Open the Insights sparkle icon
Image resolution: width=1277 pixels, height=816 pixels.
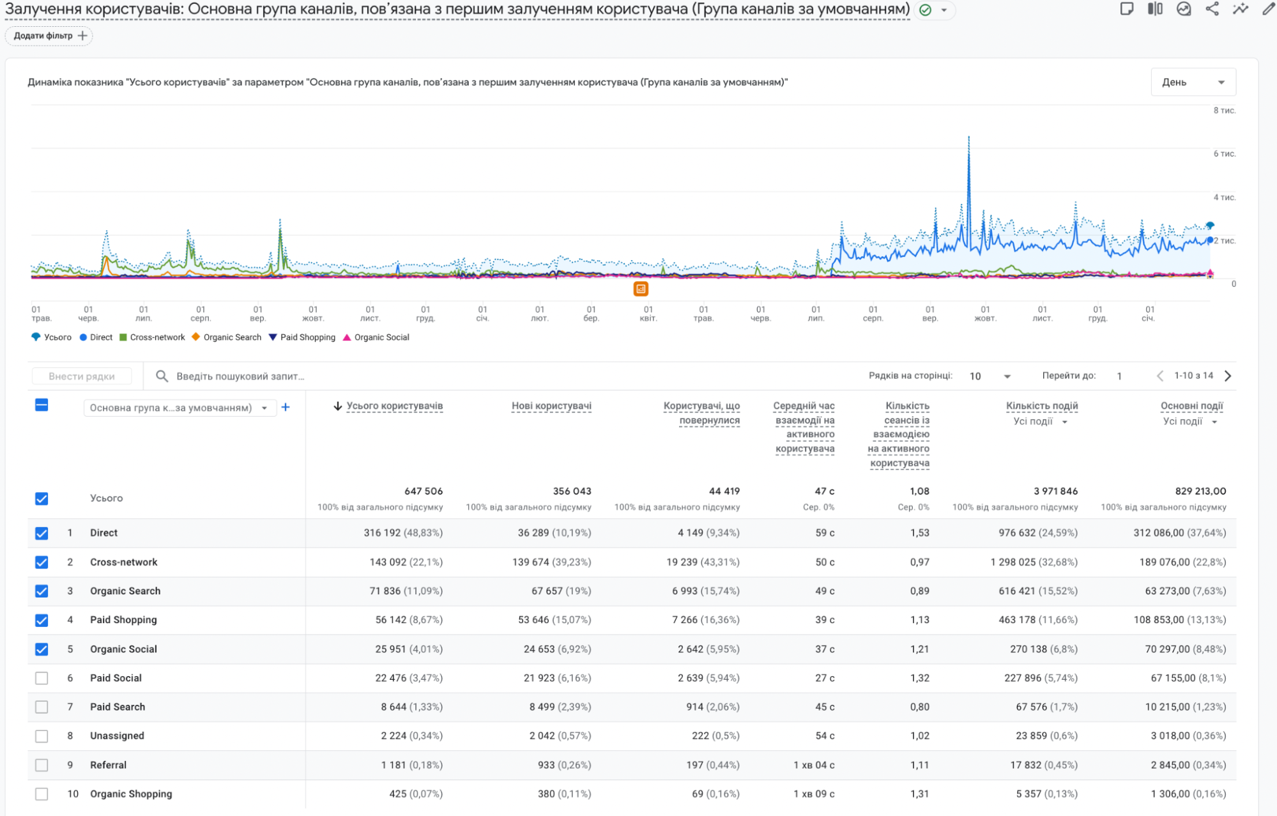point(1240,9)
